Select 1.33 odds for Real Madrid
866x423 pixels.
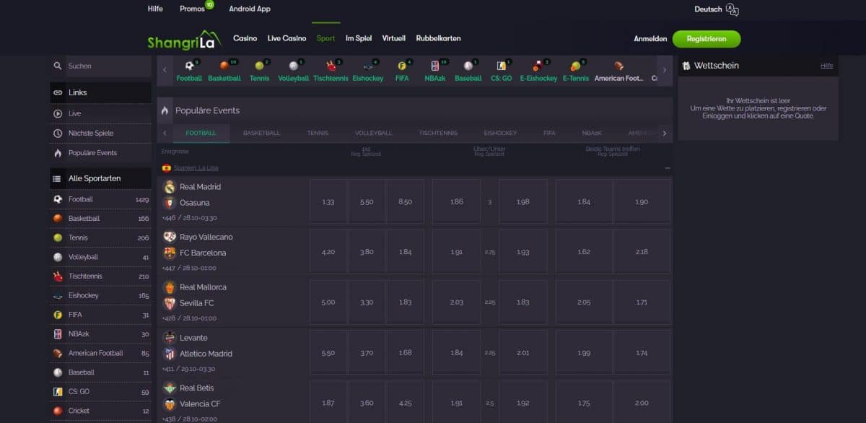coord(328,202)
